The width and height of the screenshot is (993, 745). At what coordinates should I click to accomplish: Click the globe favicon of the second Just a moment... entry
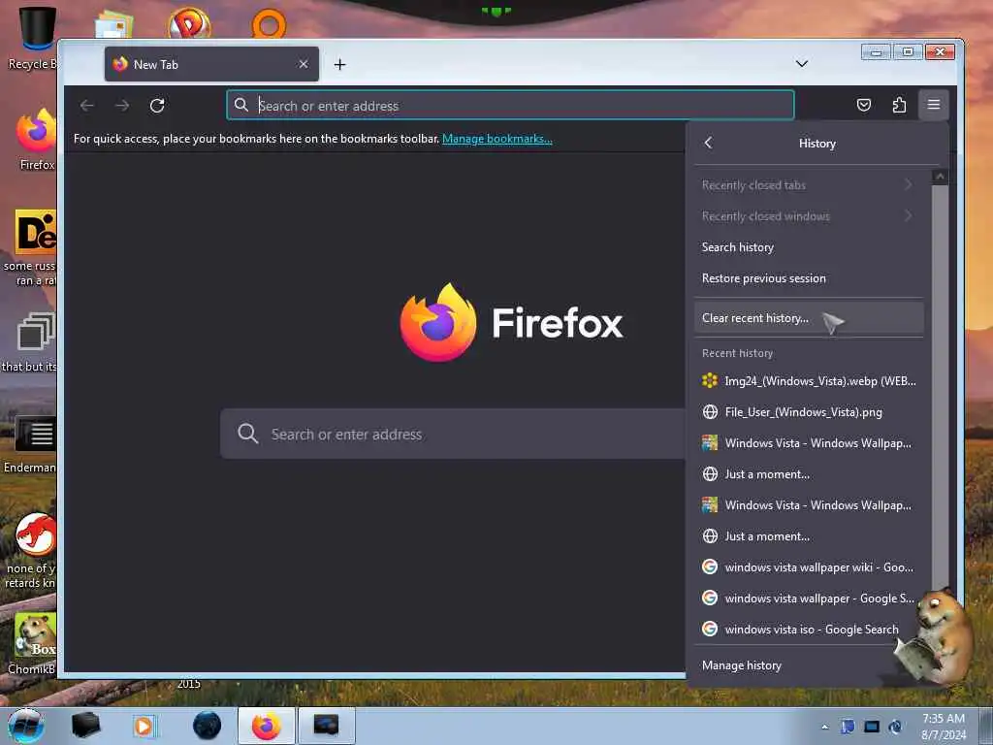[x=710, y=535]
